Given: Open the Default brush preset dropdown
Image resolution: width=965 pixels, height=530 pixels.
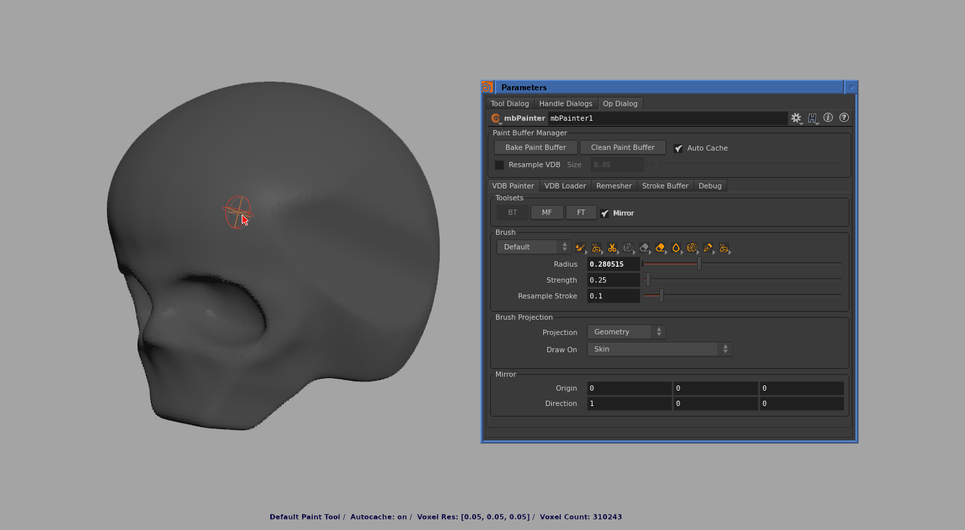Looking at the screenshot, I should (x=534, y=247).
